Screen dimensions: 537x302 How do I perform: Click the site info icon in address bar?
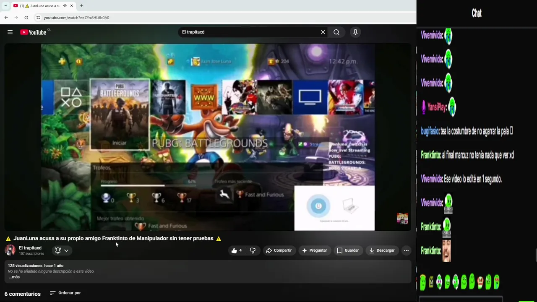[x=38, y=18]
